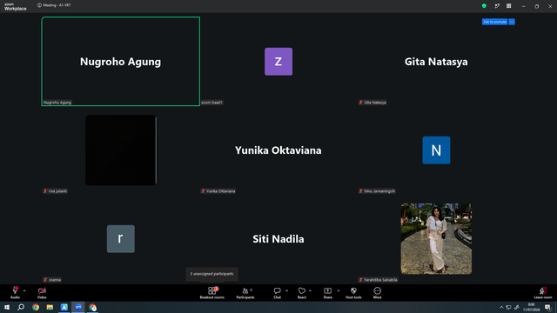
Task: Open Host tools shield menu
Action: (x=353, y=293)
